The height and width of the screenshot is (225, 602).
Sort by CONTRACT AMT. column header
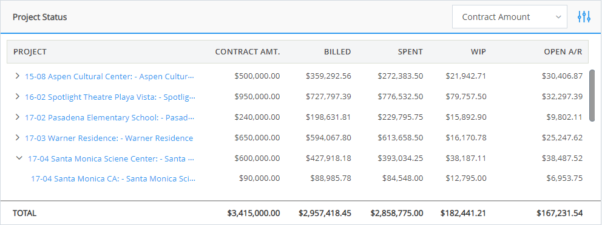click(248, 52)
